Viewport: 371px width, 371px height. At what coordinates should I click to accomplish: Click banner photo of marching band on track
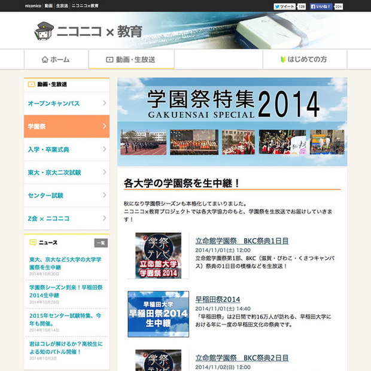pyautogui.click(x=144, y=142)
